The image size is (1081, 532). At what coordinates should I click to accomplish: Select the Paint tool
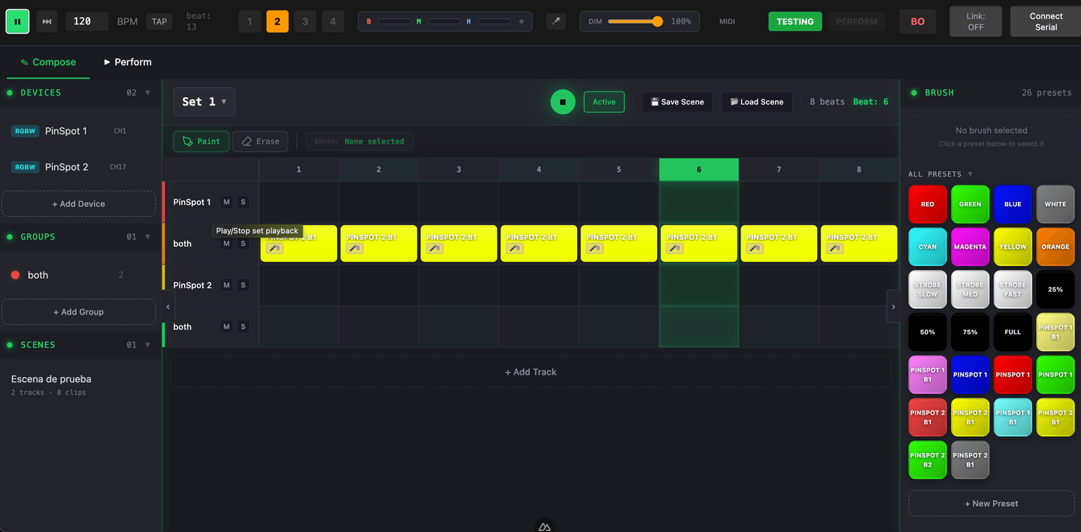201,141
